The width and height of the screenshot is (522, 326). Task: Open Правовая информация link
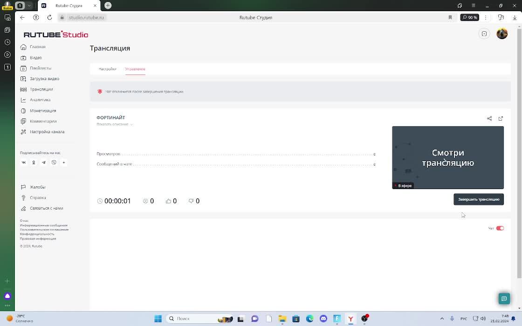point(38,238)
